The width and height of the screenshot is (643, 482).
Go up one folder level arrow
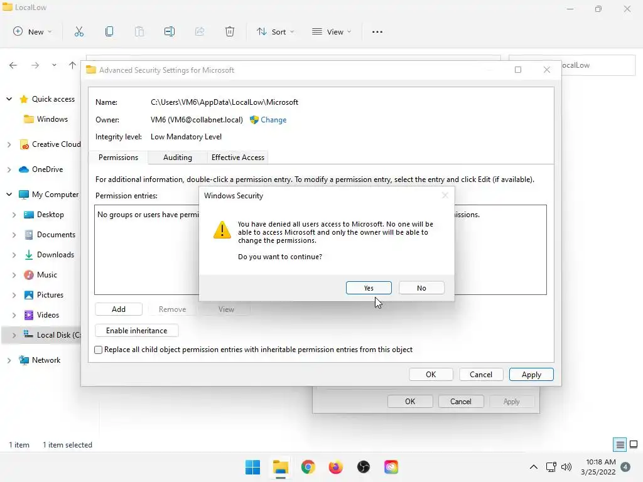73,65
